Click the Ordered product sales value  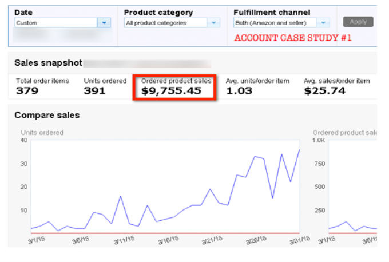[172, 90]
